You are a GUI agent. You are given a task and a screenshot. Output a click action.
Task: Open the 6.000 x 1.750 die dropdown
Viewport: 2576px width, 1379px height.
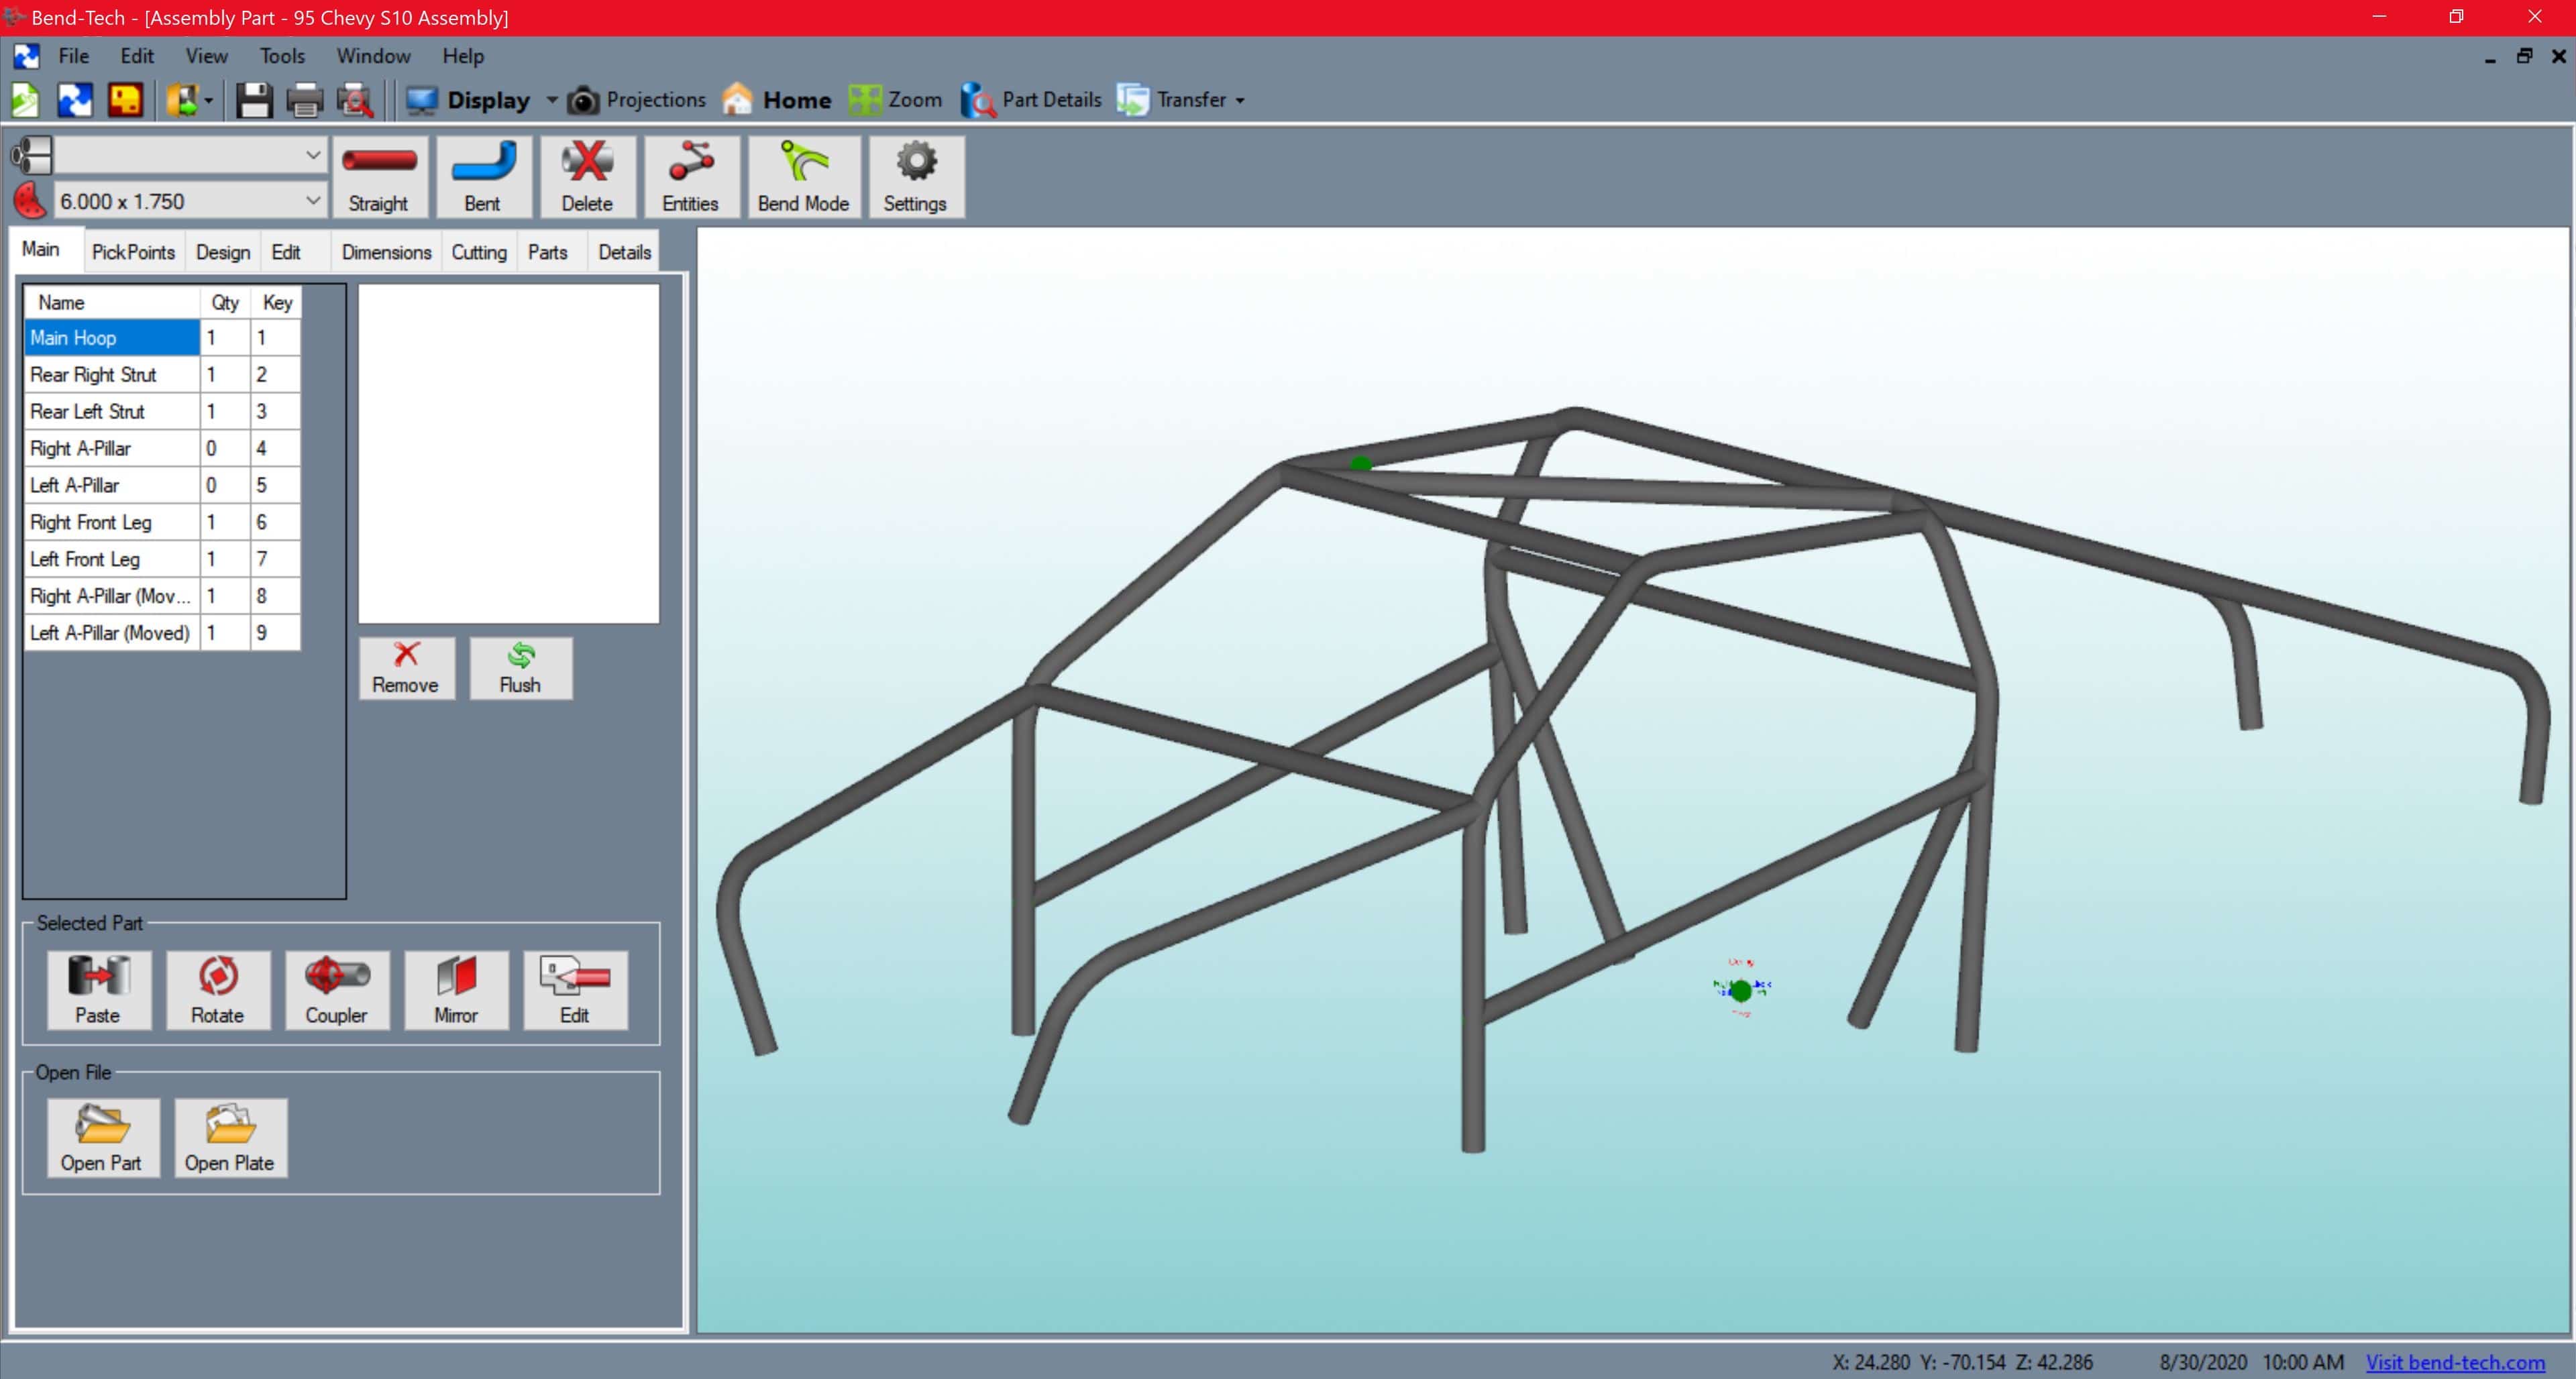pos(312,200)
